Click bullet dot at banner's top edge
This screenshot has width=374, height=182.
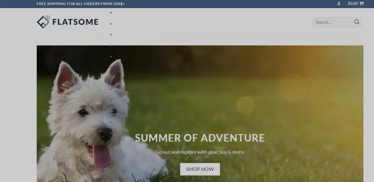tap(111, 46)
